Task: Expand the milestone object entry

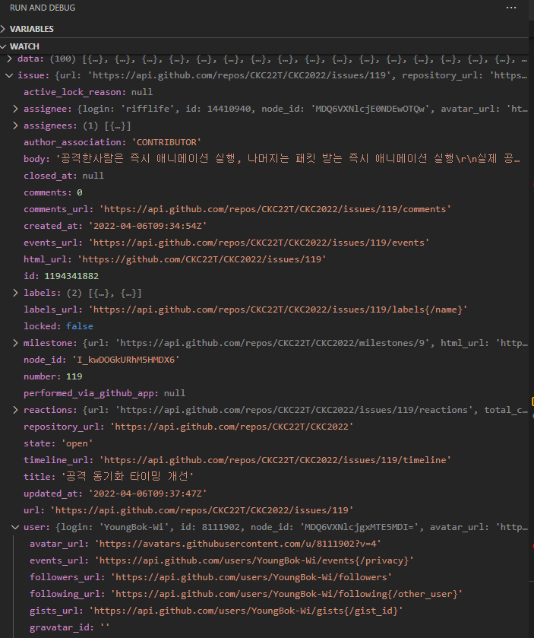Action: (x=16, y=343)
